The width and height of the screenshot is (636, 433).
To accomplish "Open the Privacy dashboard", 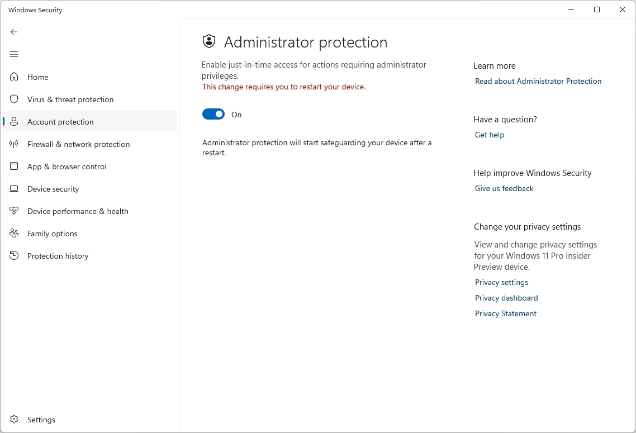I will pyautogui.click(x=506, y=298).
